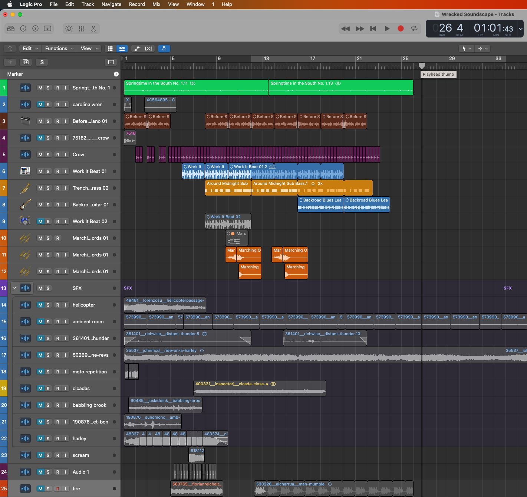Open the Editors scissors icon

pos(93,29)
